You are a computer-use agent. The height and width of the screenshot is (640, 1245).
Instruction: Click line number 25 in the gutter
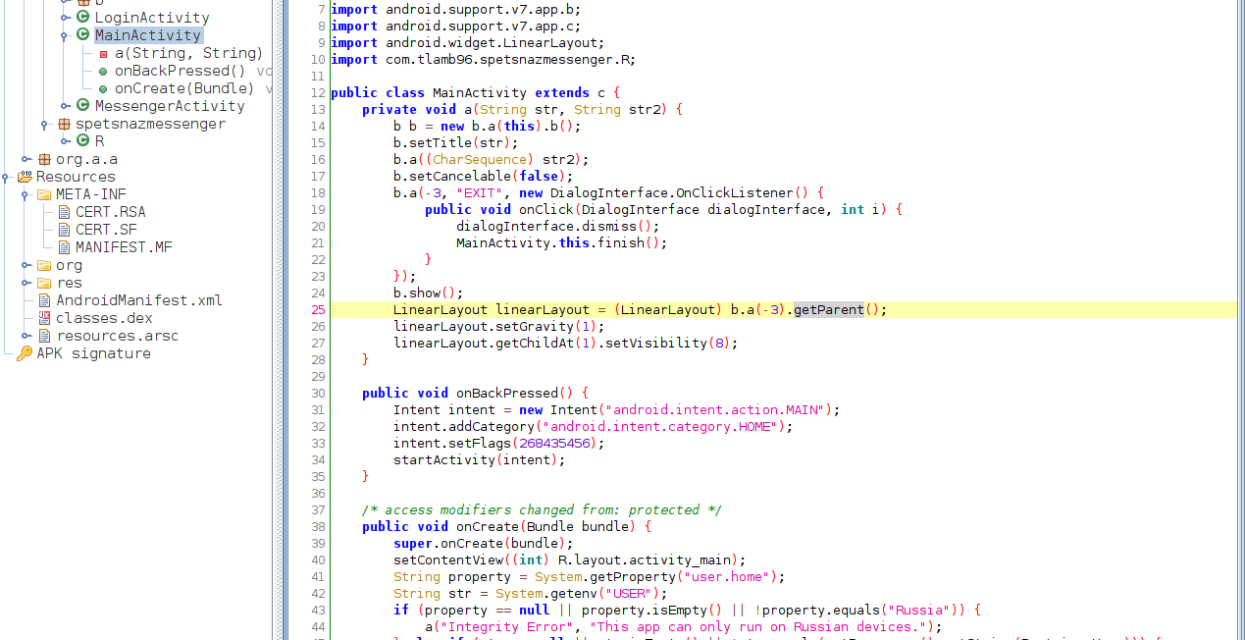[x=317, y=309]
